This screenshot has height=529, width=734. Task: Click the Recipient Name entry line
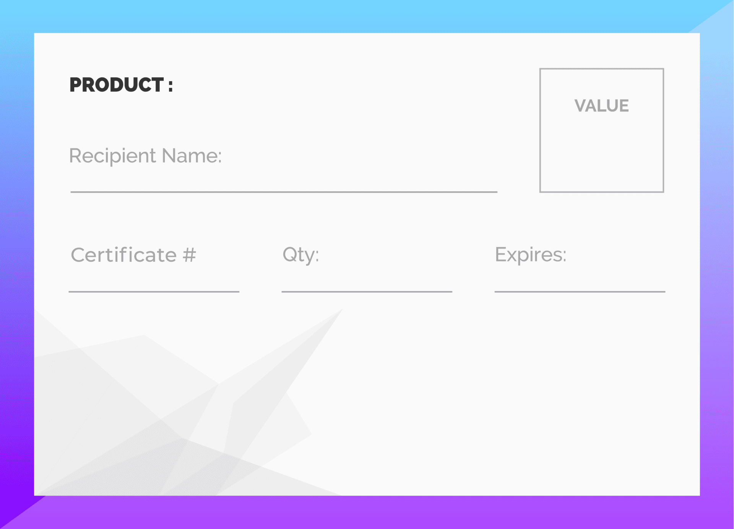click(284, 191)
